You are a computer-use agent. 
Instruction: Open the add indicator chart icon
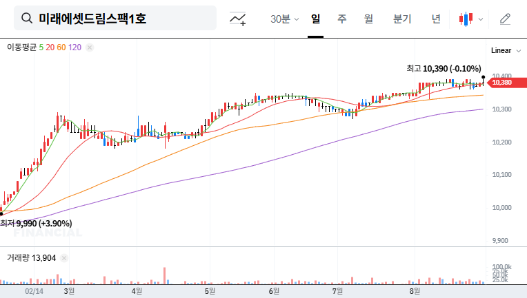(x=237, y=19)
